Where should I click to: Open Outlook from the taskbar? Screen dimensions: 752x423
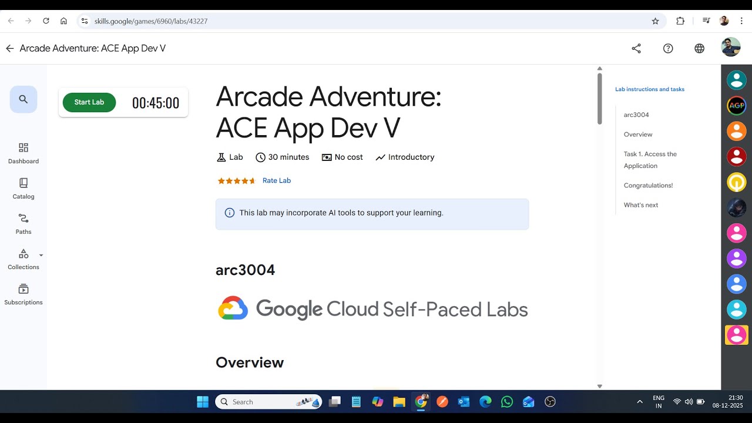[x=464, y=402]
